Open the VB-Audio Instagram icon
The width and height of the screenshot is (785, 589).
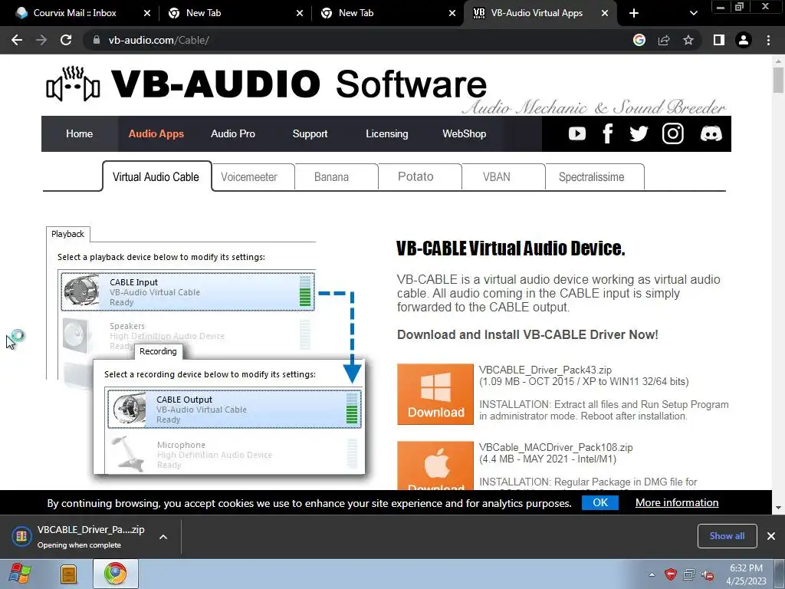(x=672, y=133)
